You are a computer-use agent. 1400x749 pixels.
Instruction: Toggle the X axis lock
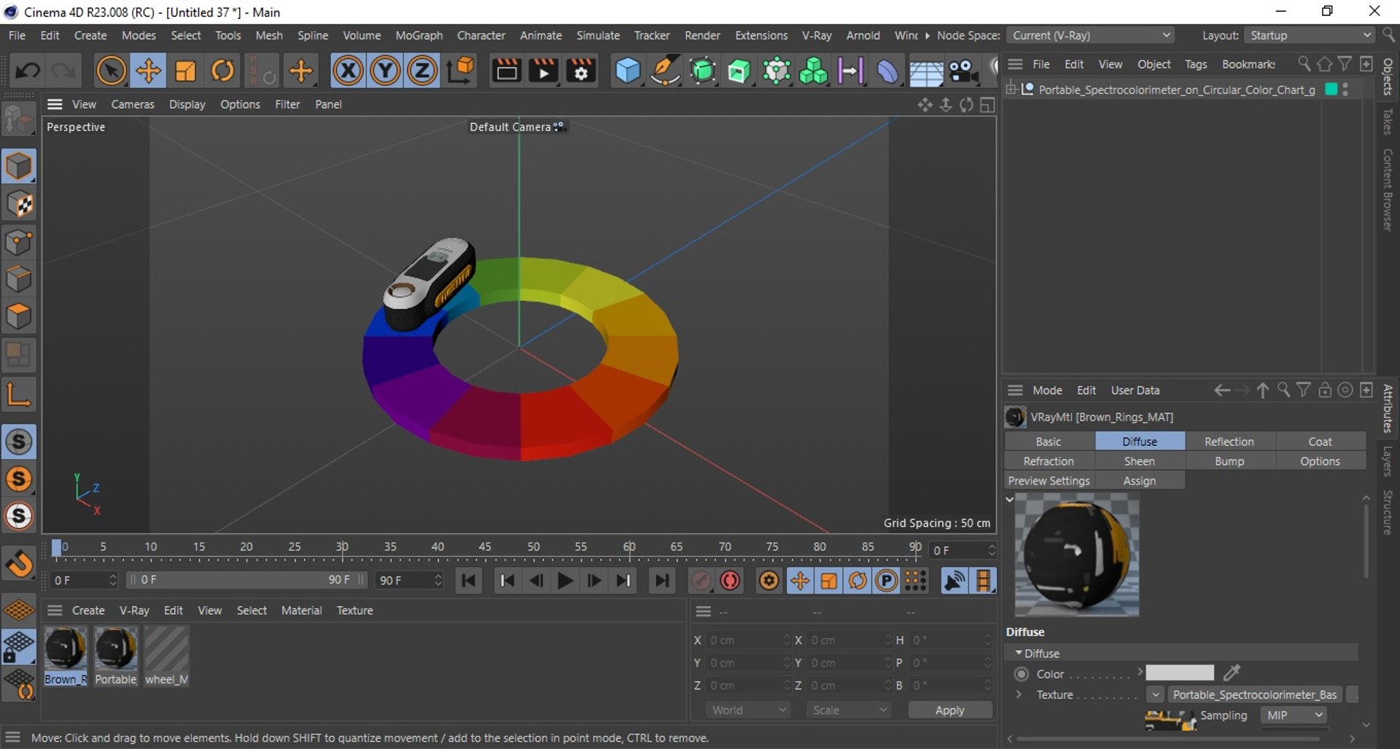348,71
